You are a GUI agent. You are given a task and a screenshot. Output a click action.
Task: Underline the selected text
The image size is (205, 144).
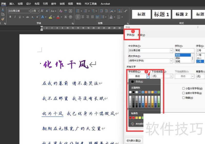pyautogui.click(x=20, y=17)
